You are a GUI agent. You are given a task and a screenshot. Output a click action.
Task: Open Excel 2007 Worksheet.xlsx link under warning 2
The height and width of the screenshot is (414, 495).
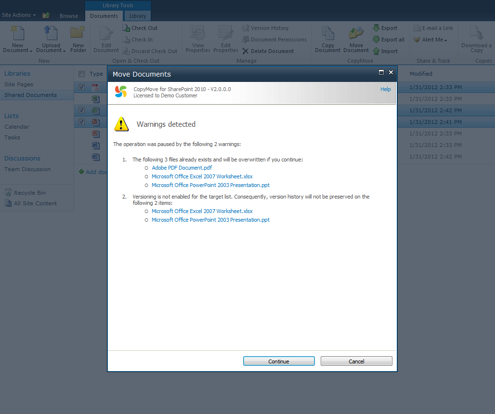pyautogui.click(x=202, y=211)
